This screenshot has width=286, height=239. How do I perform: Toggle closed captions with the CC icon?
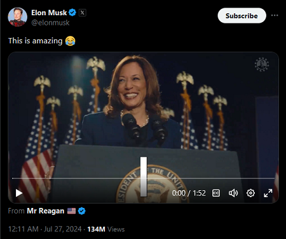click(216, 193)
